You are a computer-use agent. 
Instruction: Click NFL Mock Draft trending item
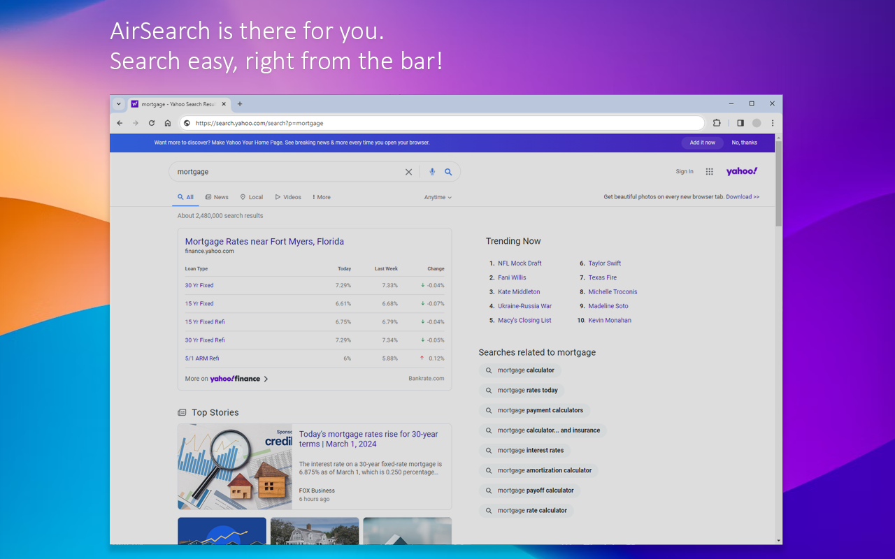[x=520, y=263]
